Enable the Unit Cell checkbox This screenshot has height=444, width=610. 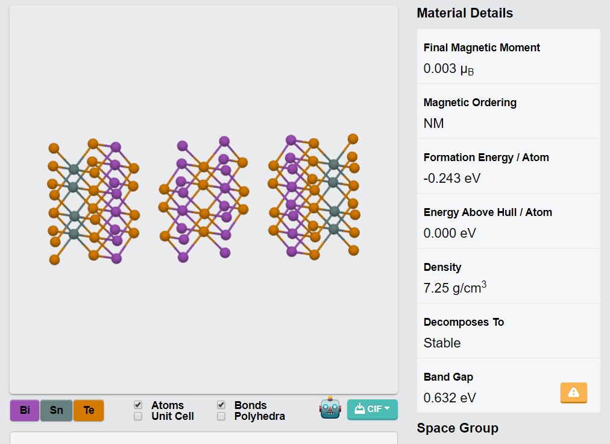(x=137, y=416)
